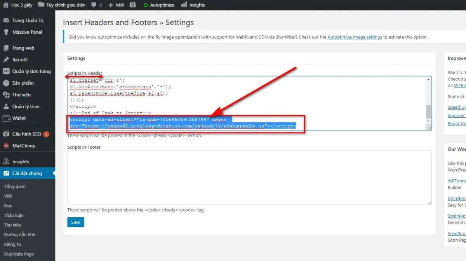Image resolution: width=466 pixels, height=261 pixels.
Task: Click the home icon beside Học 3 giây
Action: tap(5, 5)
